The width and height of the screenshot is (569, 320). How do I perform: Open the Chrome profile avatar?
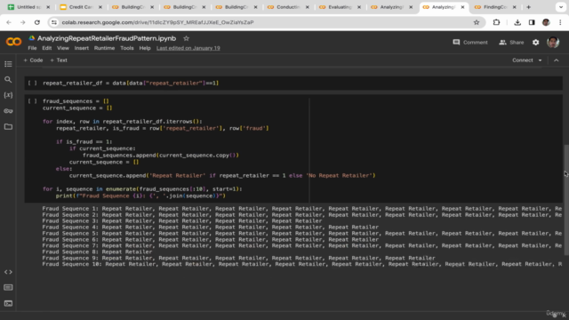click(x=546, y=22)
